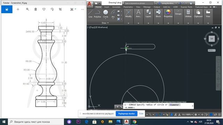Click the Gizle link in sharing bar

pyautogui.click(x=141, y=114)
